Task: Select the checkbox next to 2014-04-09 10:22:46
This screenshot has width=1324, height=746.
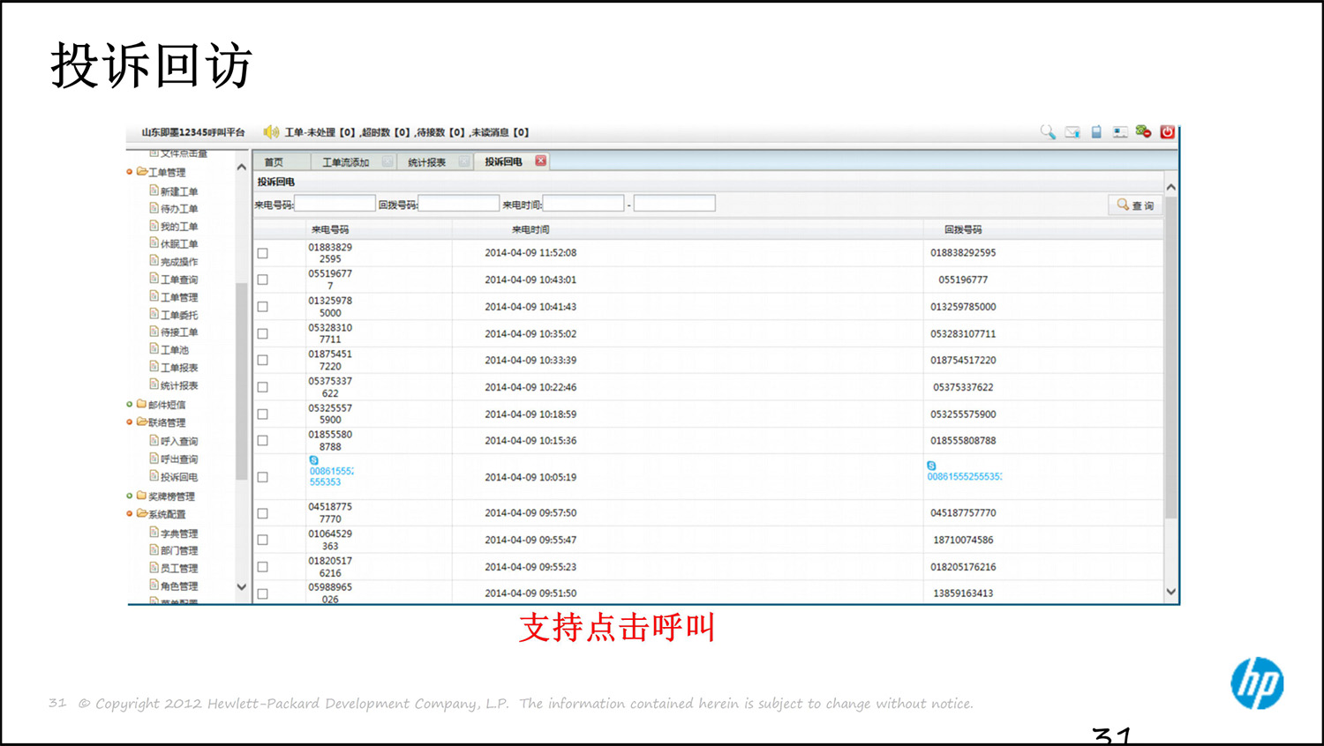Action: click(x=261, y=386)
